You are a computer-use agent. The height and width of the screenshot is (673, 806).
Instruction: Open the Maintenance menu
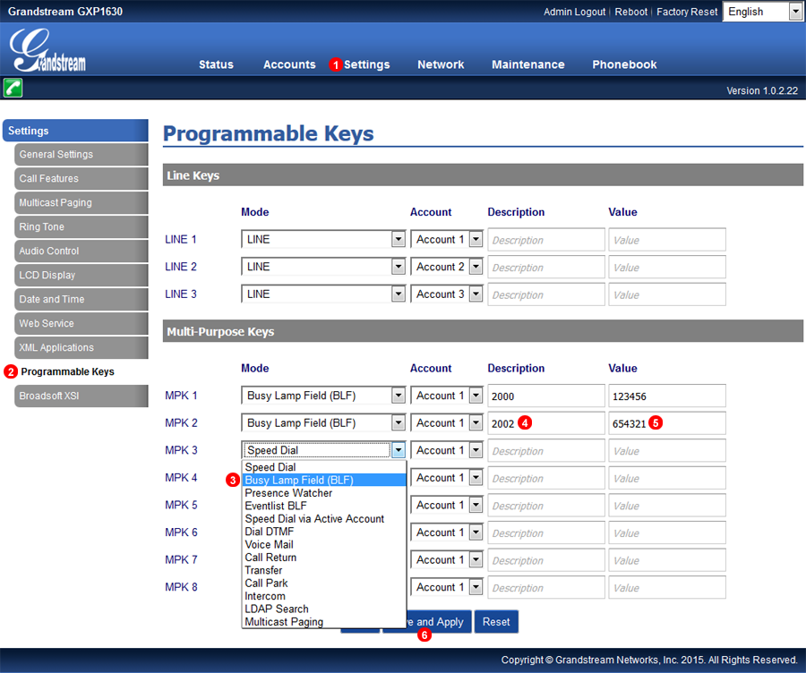coord(527,64)
